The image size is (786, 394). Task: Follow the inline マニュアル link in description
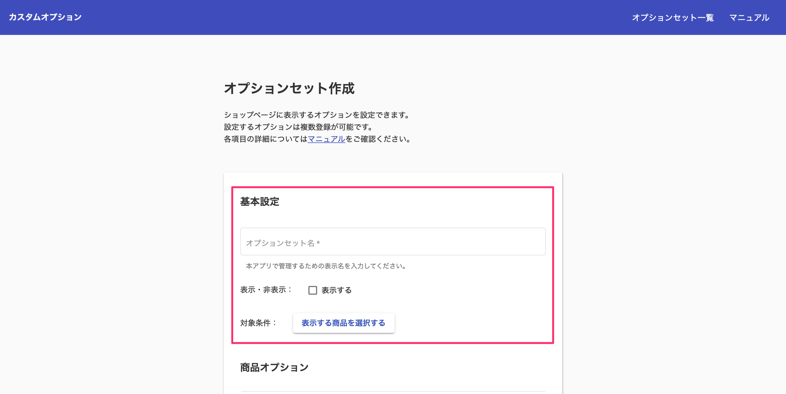click(326, 139)
